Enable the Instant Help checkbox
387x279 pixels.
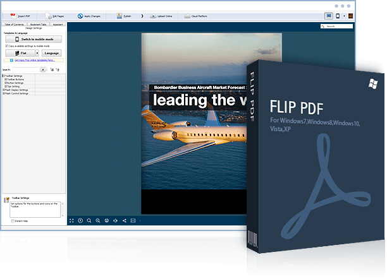(13, 221)
